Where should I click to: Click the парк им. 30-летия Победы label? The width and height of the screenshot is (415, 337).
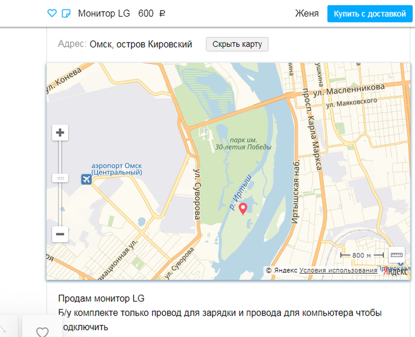[x=243, y=143]
